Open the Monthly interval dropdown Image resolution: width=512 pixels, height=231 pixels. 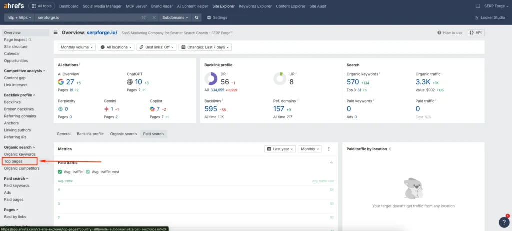coord(310,149)
